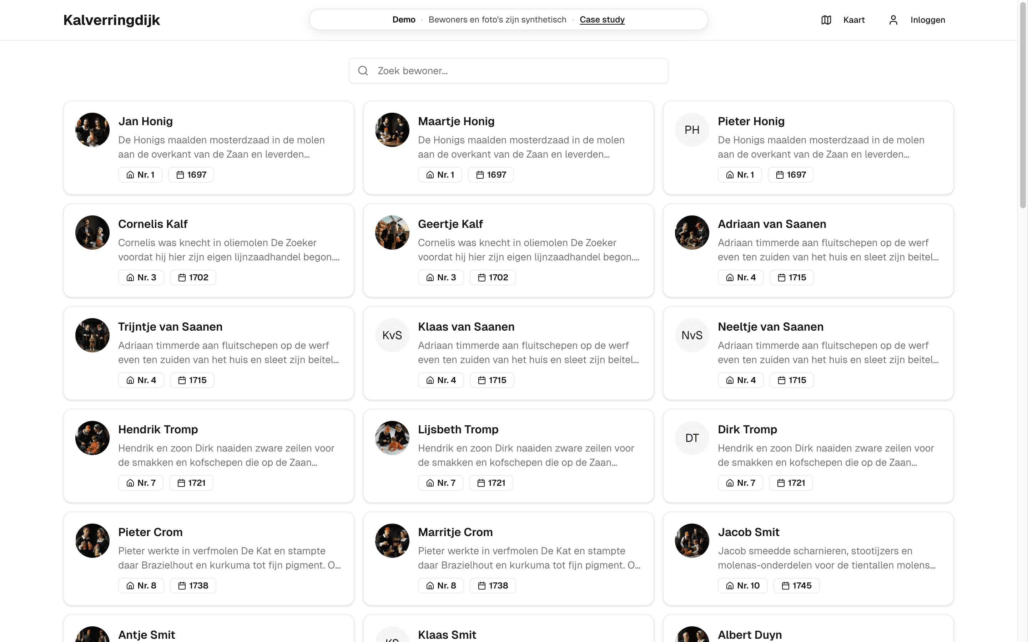Click 1721 year on Hendrik Tromp card
1028x642 pixels.
click(191, 483)
